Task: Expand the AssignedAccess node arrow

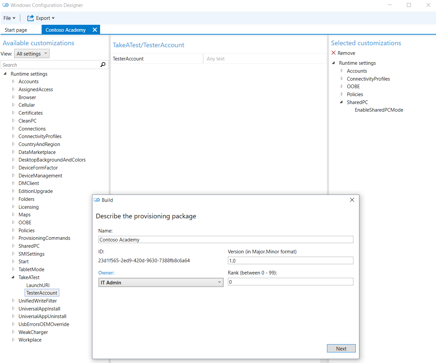Action: [x=13, y=89]
